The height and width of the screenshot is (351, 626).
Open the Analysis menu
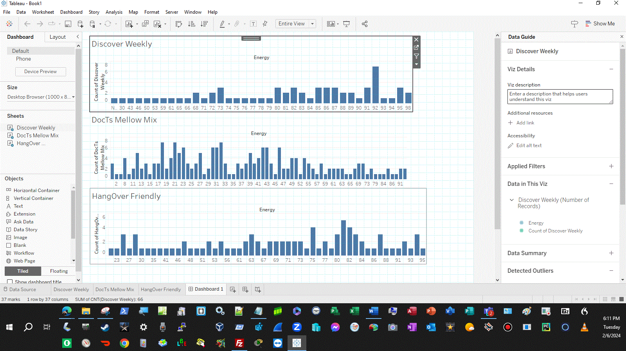114,12
